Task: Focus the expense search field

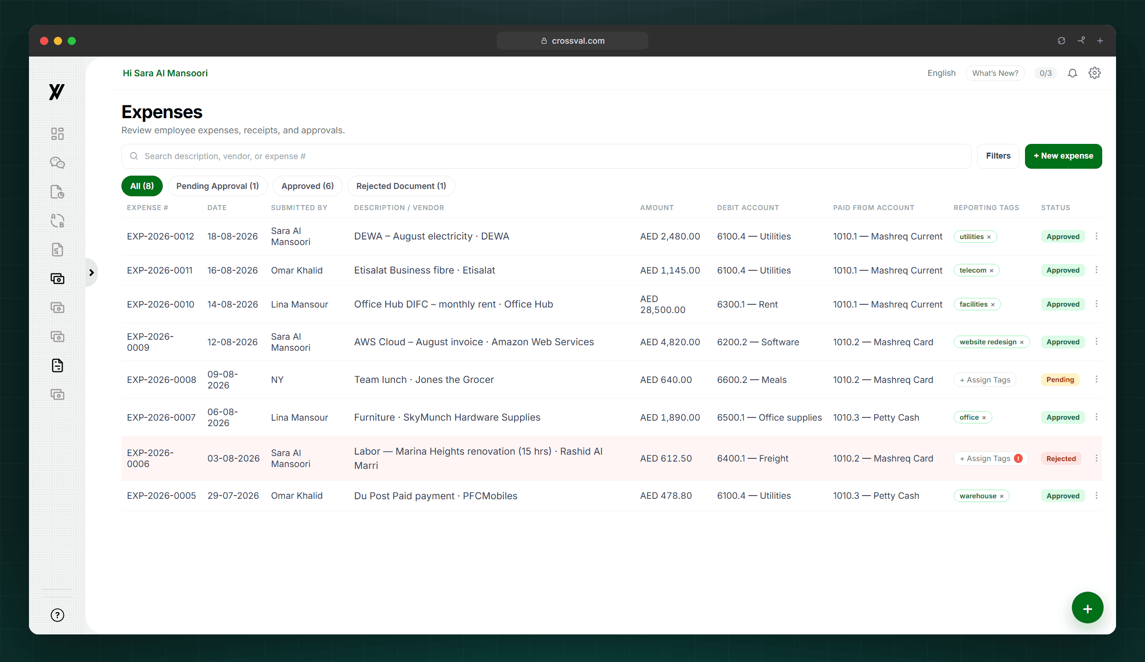Action: (546, 156)
